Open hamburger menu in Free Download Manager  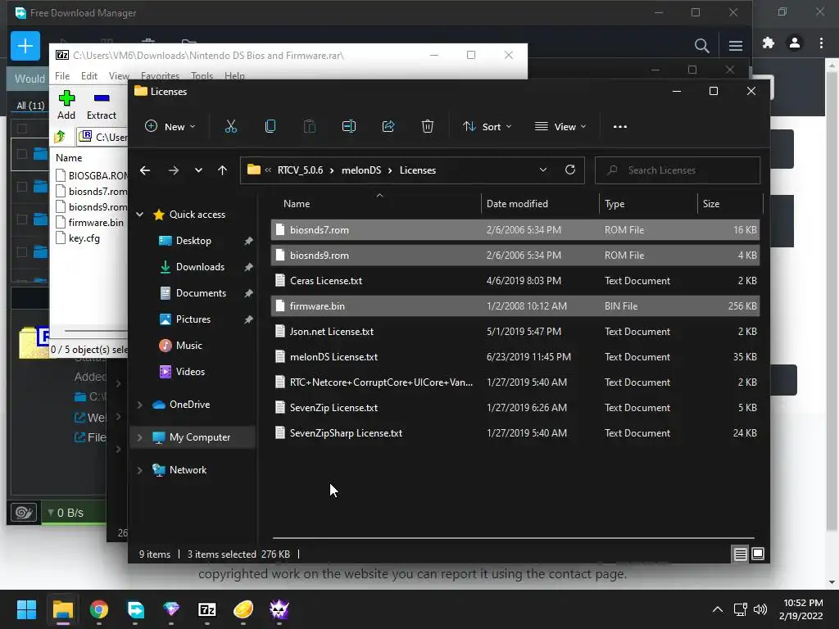(736, 46)
